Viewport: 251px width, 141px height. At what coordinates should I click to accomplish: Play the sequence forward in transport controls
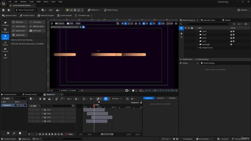(52, 134)
